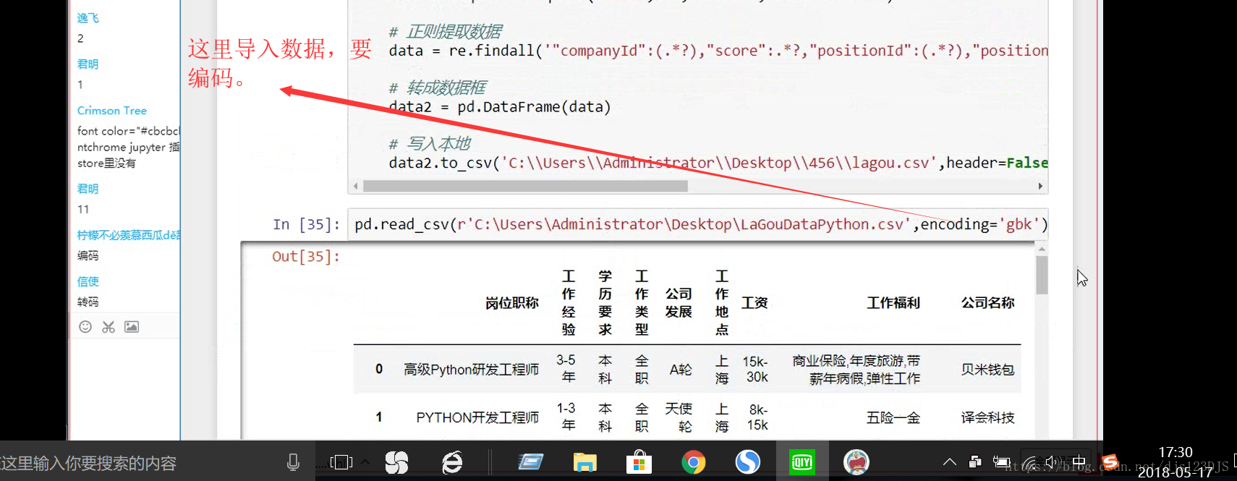Screen dimensions: 1237x481
Task: Select the 公司名称 column header
Action: [987, 303]
